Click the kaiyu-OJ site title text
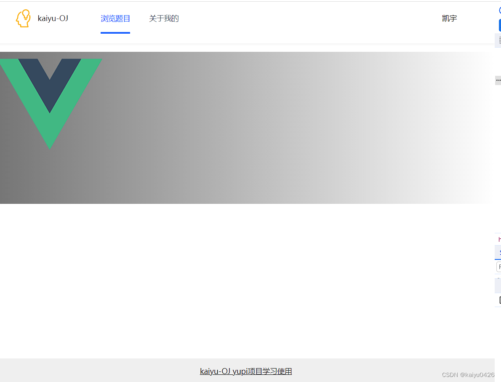 [52, 18]
